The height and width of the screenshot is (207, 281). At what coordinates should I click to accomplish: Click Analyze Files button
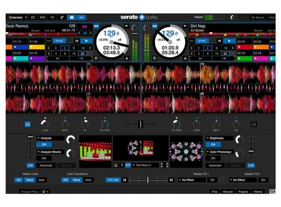(x=29, y=192)
